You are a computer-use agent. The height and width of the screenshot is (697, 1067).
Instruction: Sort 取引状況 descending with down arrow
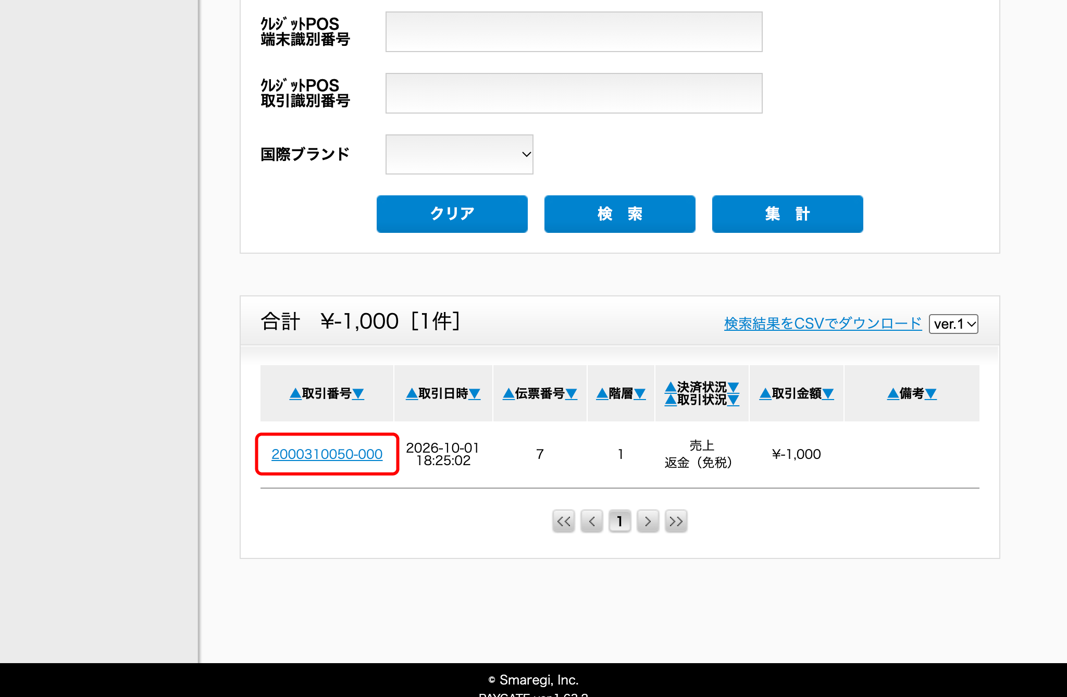pos(734,400)
